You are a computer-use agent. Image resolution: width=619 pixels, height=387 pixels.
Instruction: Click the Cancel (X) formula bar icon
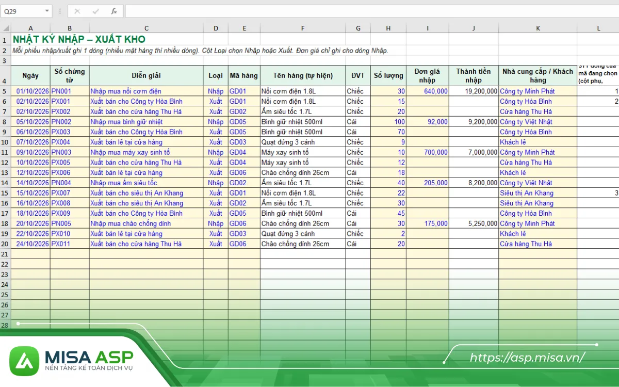coord(77,11)
